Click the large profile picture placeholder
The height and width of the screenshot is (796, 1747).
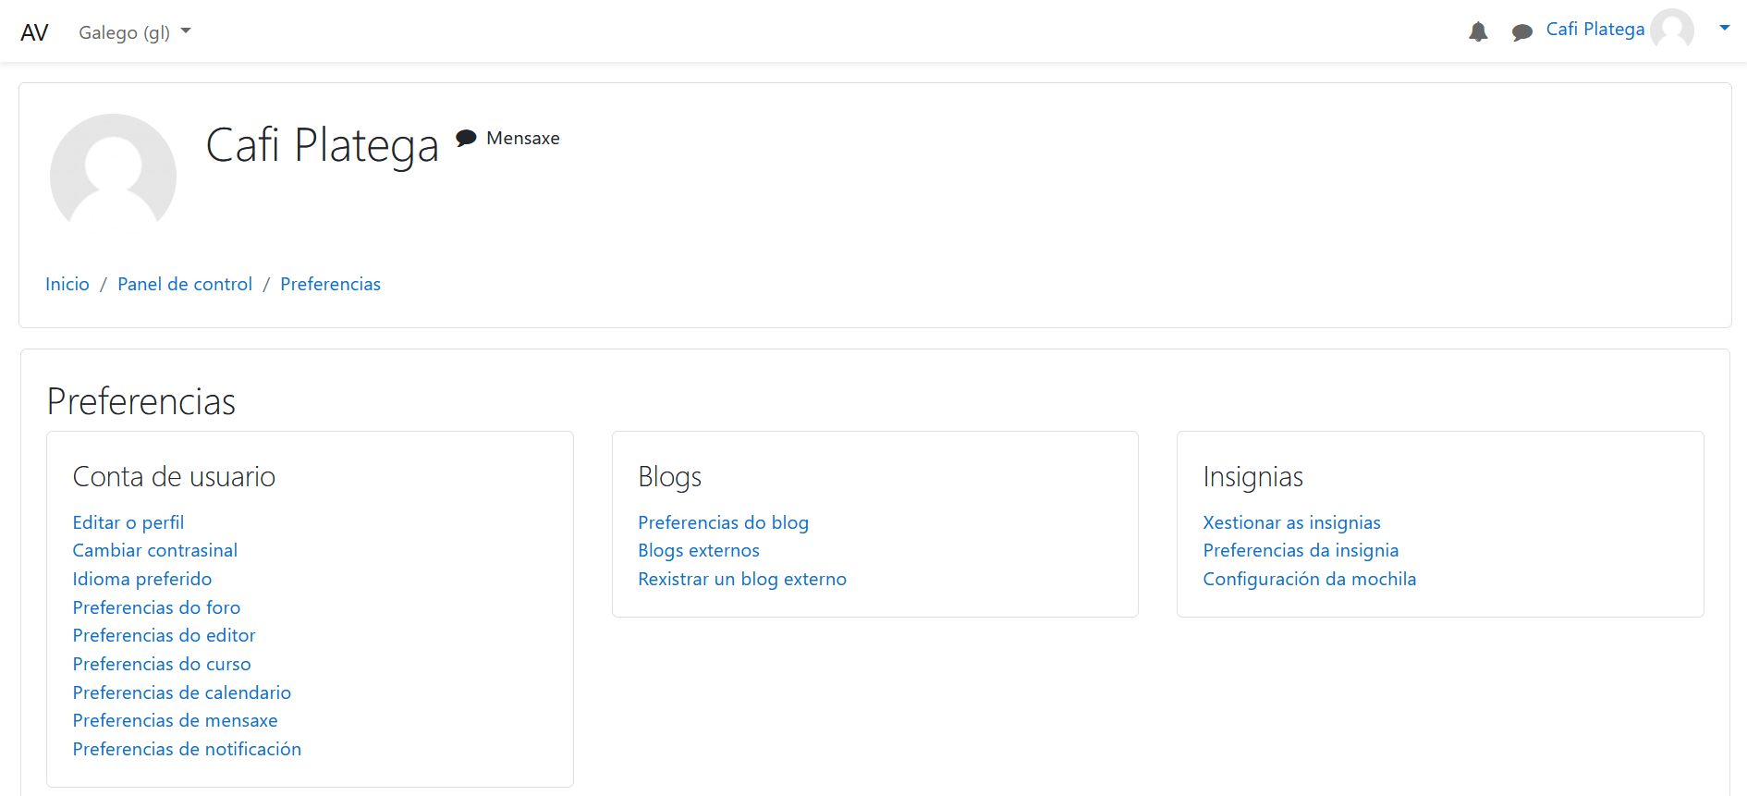(x=113, y=171)
